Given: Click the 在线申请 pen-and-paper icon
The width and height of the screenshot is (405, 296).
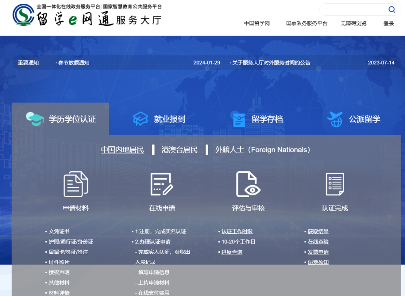Looking at the screenshot, I should click(x=162, y=183).
